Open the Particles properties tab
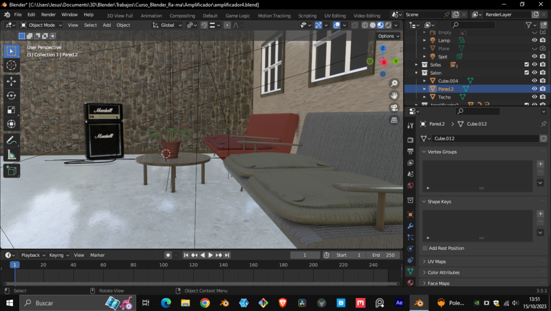This screenshot has width=551, height=311. point(410,237)
